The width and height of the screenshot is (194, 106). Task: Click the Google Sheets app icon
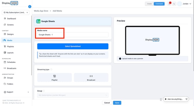pyautogui.click(x=38, y=21)
